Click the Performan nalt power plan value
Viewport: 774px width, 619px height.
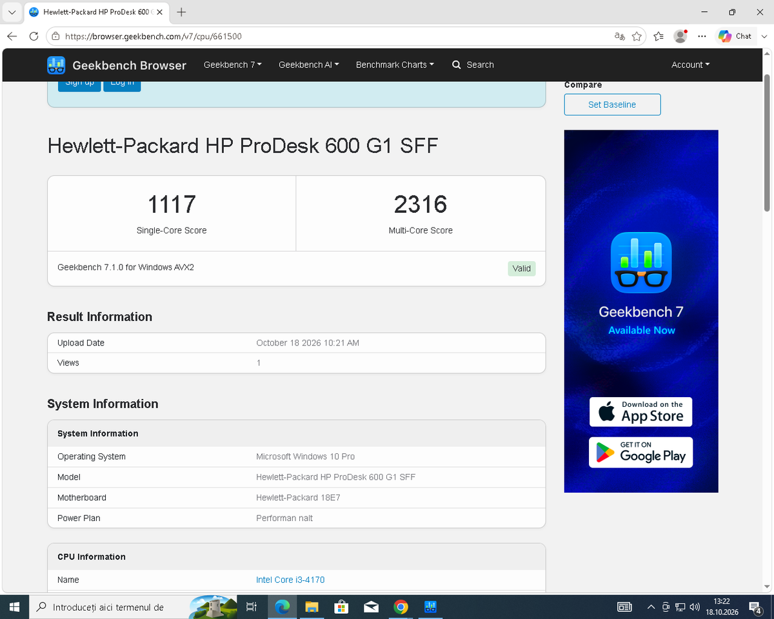[284, 518]
